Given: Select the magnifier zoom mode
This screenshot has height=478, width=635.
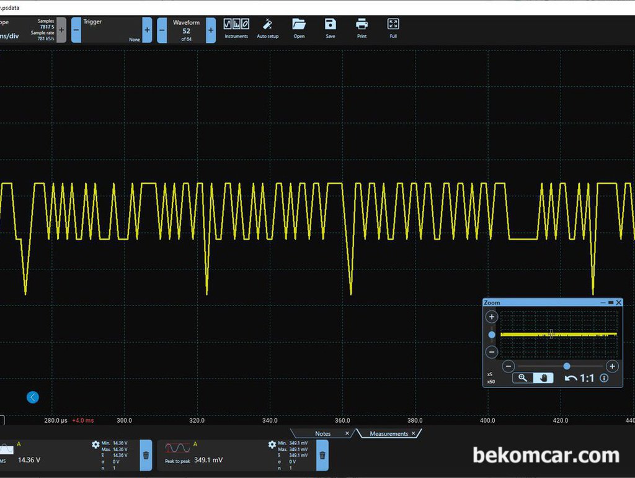Looking at the screenshot, I should [523, 378].
